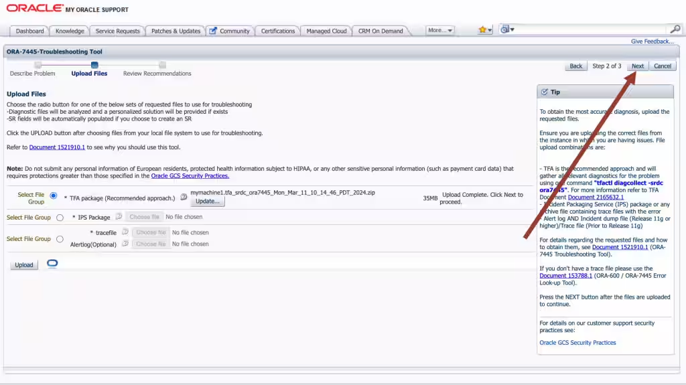Click the ORA-7445-Troubleshooting Tool title
The height and width of the screenshot is (385, 686).
pos(54,52)
